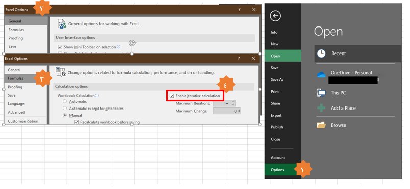Click the General options people icon
This screenshot has height=189, width=410.
62,24
